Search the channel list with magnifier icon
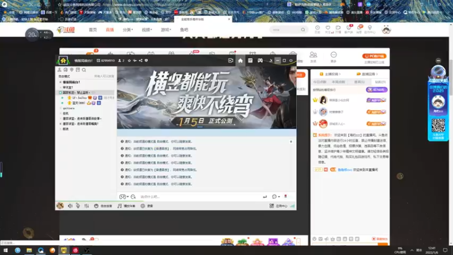Screen dimensions: 453x255 click(84, 70)
